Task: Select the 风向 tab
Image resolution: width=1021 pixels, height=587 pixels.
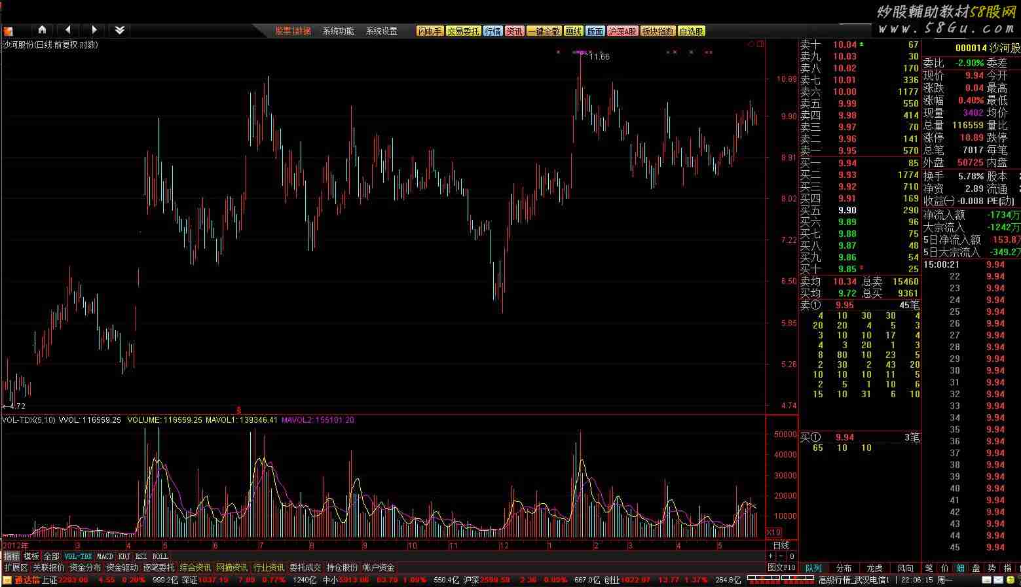Action: 905,568
